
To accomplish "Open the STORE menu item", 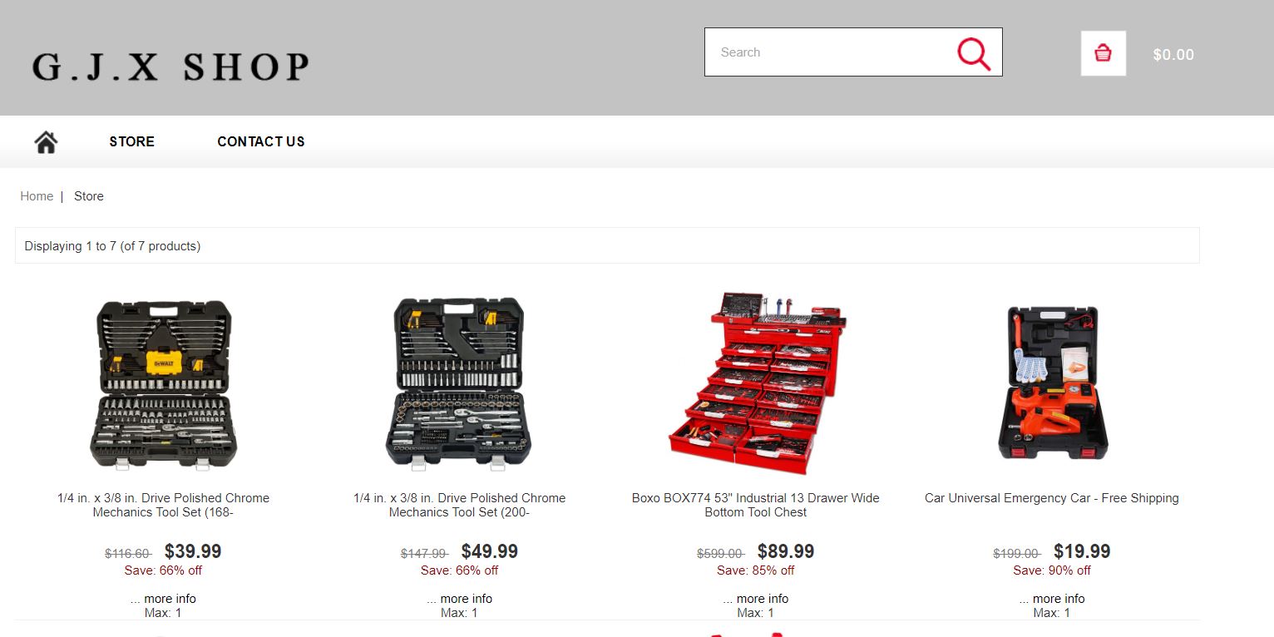I will 132,141.
